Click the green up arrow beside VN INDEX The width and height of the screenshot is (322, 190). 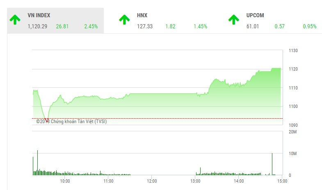click(x=15, y=19)
